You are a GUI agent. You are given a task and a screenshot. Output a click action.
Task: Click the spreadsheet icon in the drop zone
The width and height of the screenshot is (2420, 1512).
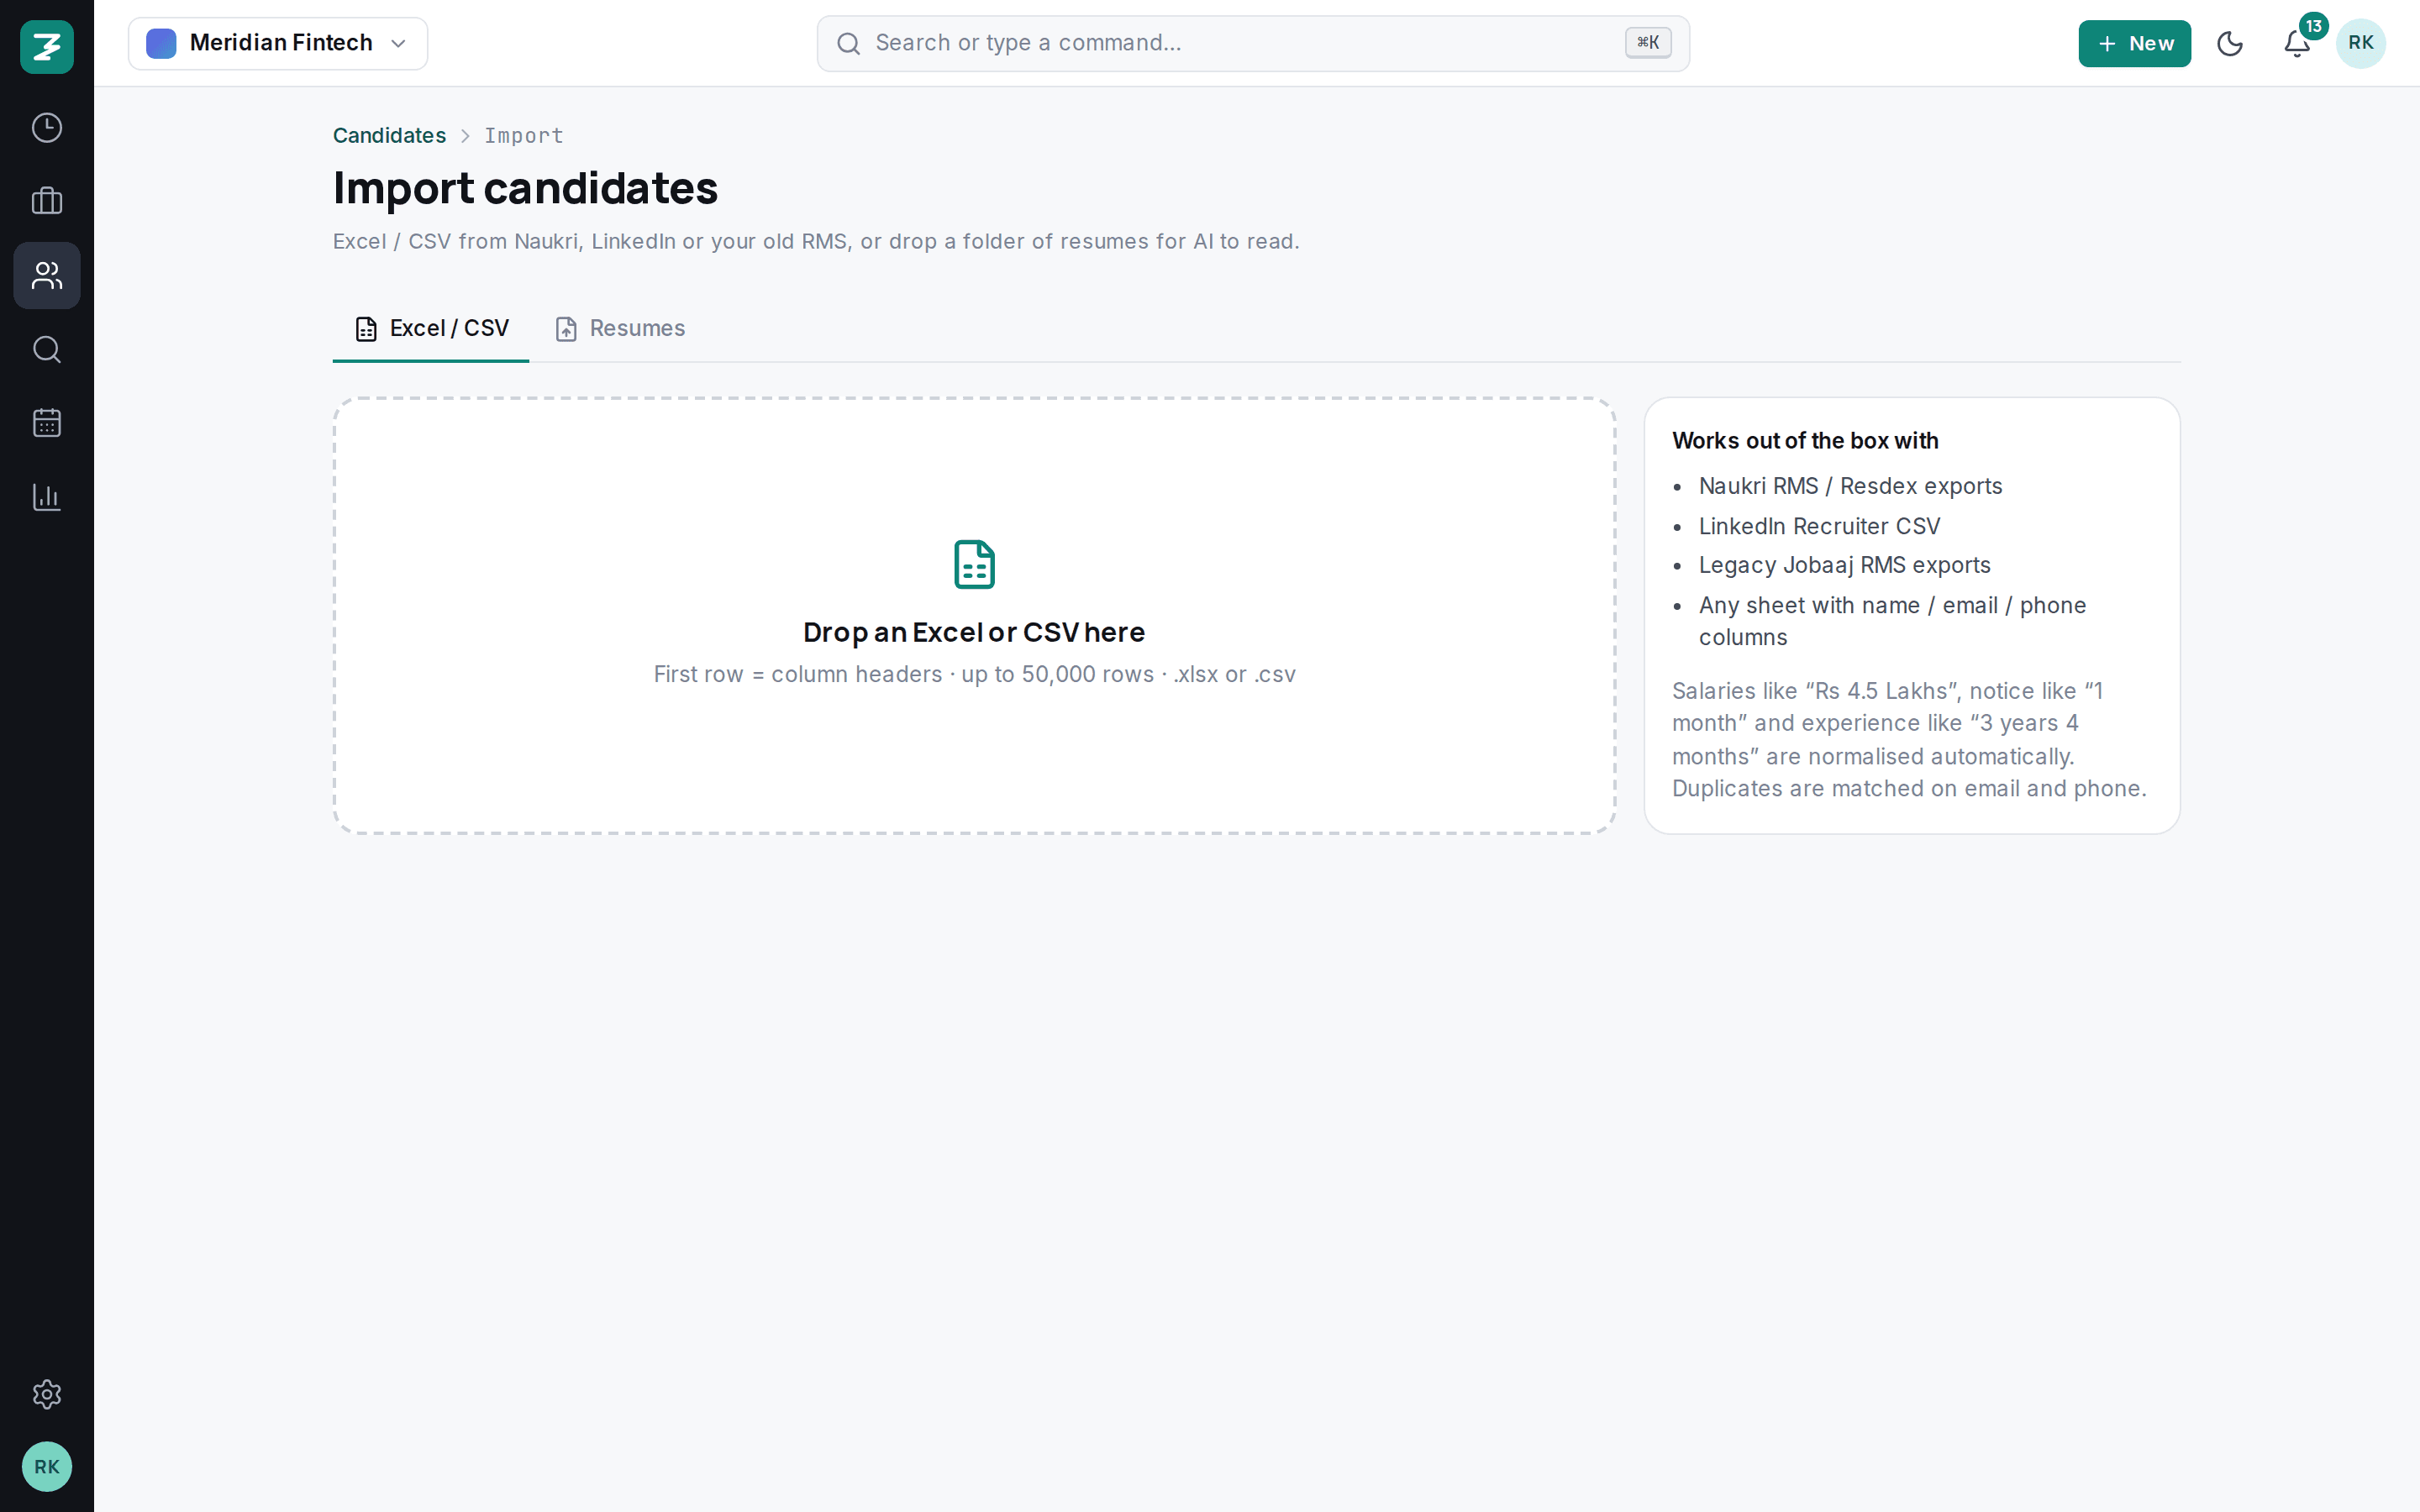[974, 565]
